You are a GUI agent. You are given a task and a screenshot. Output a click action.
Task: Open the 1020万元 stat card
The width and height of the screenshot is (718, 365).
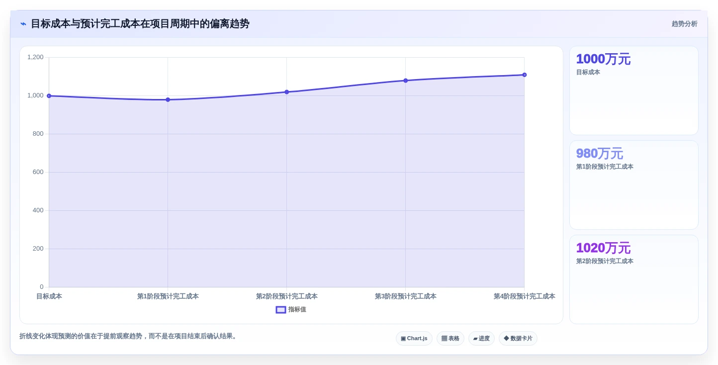pos(634,279)
